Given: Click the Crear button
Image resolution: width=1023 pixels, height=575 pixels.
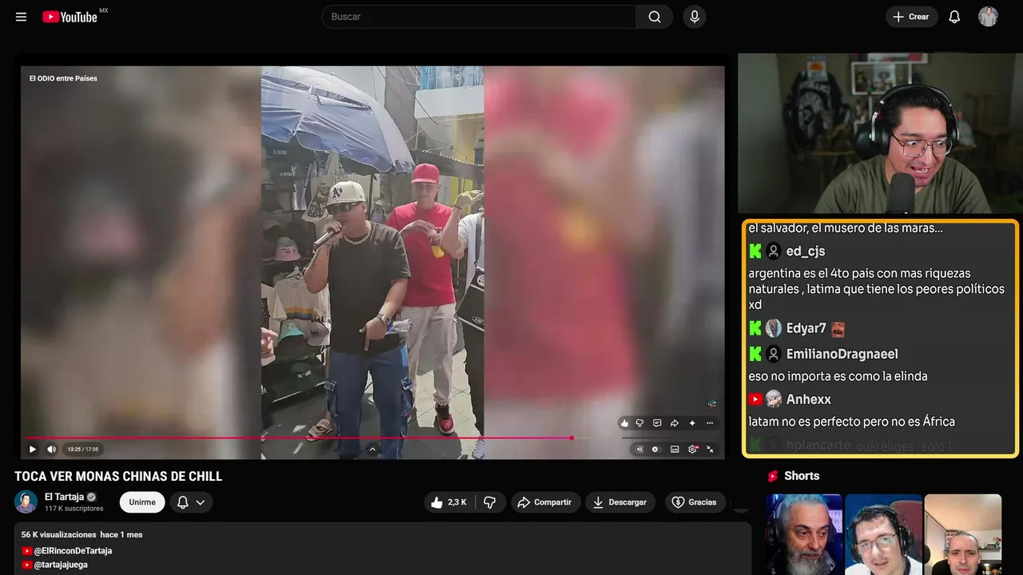Looking at the screenshot, I should coord(911,17).
